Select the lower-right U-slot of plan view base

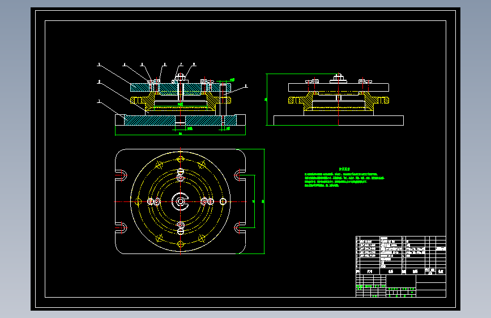click(240, 228)
